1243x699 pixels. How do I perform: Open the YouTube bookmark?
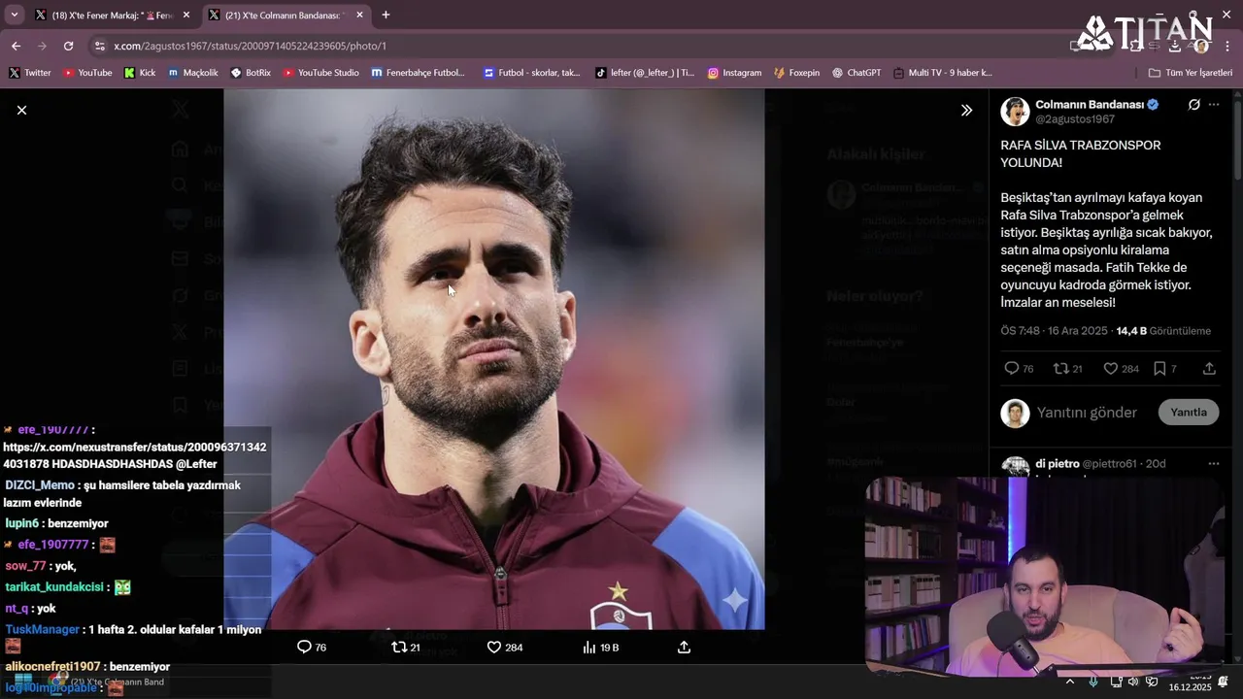pos(87,73)
